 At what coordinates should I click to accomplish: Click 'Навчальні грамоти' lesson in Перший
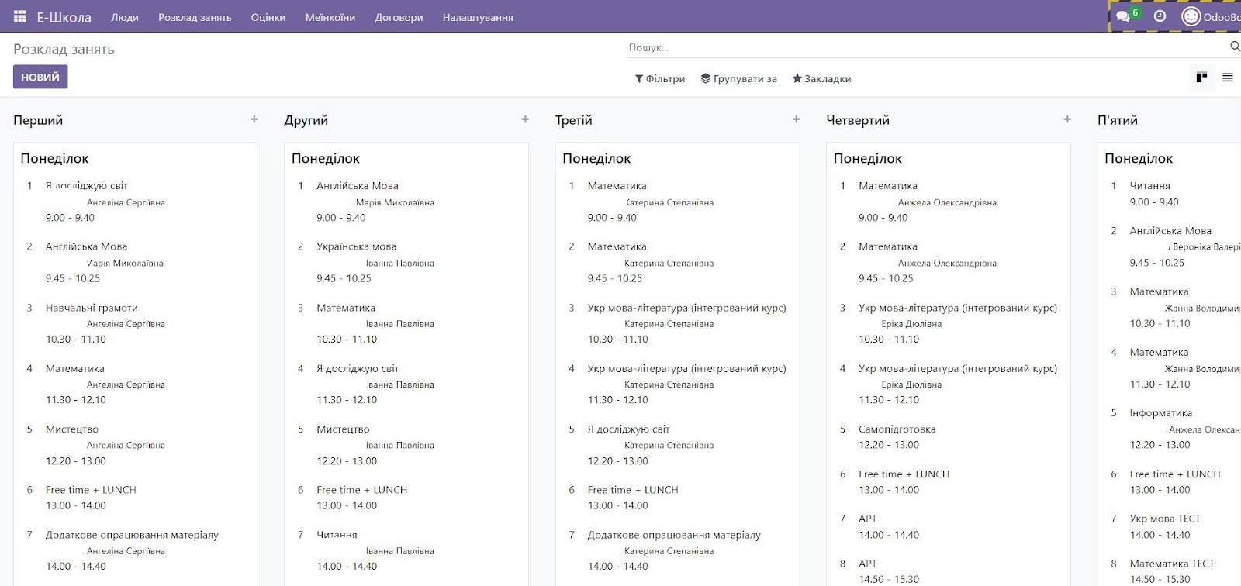pos(92,308)
